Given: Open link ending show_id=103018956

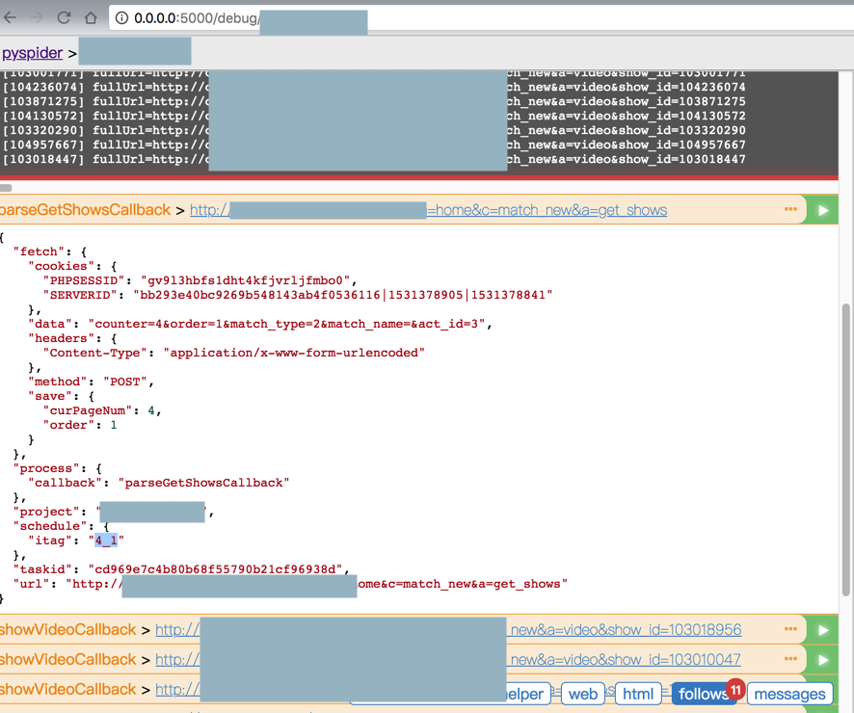Looking at the screenshot, I should (x=448, y=630).
